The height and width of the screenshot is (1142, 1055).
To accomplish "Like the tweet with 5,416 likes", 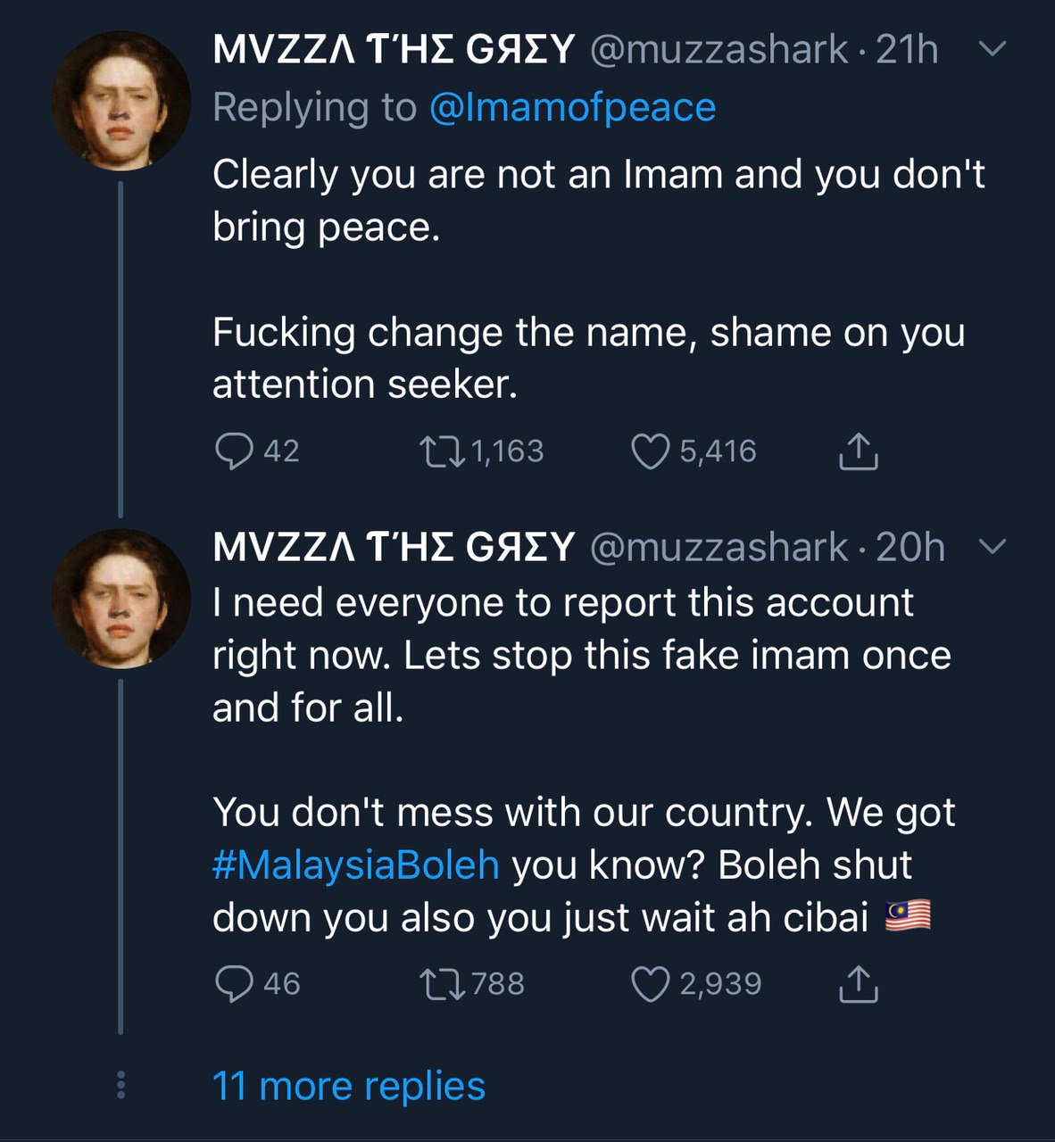I will click(650, 451).
